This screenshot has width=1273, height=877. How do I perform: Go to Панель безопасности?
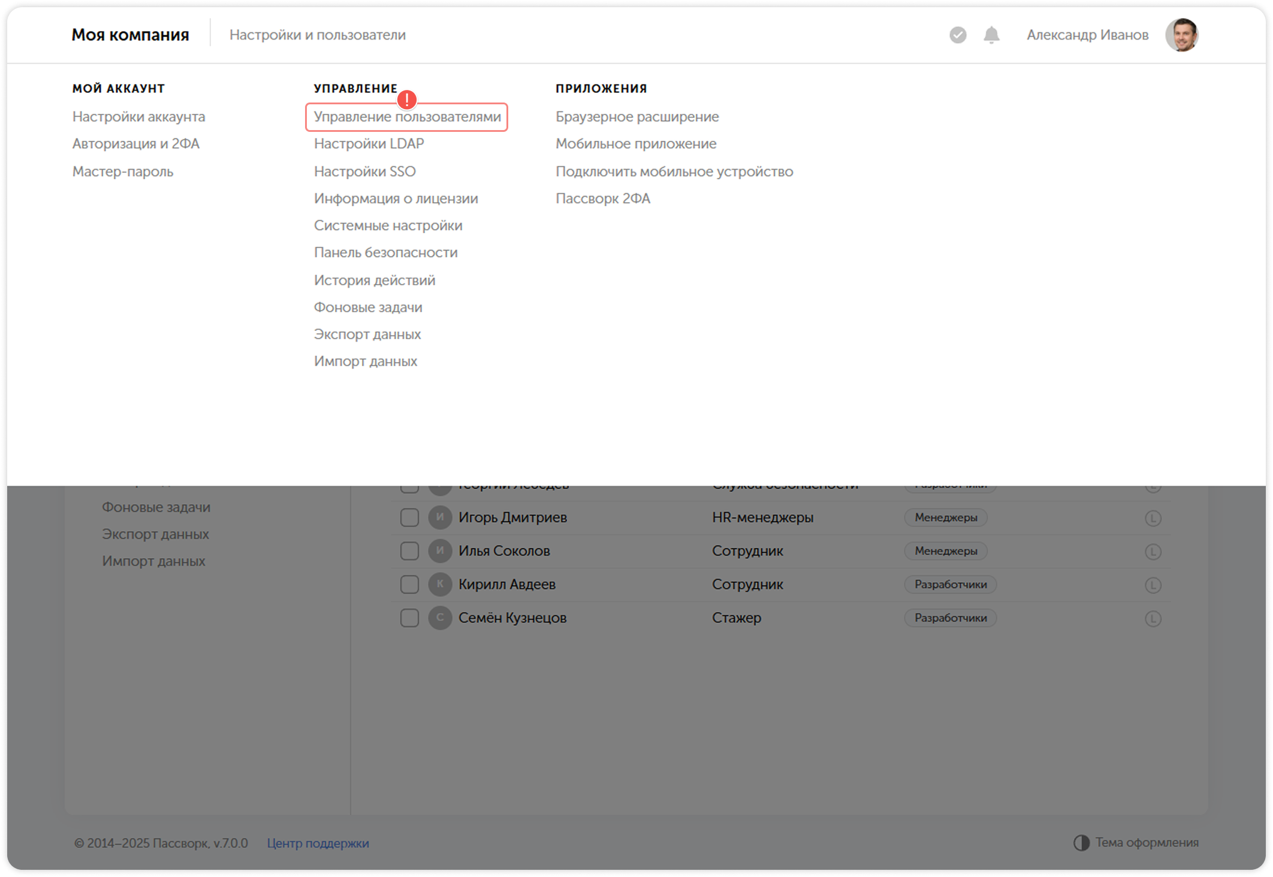coord(385,252)
